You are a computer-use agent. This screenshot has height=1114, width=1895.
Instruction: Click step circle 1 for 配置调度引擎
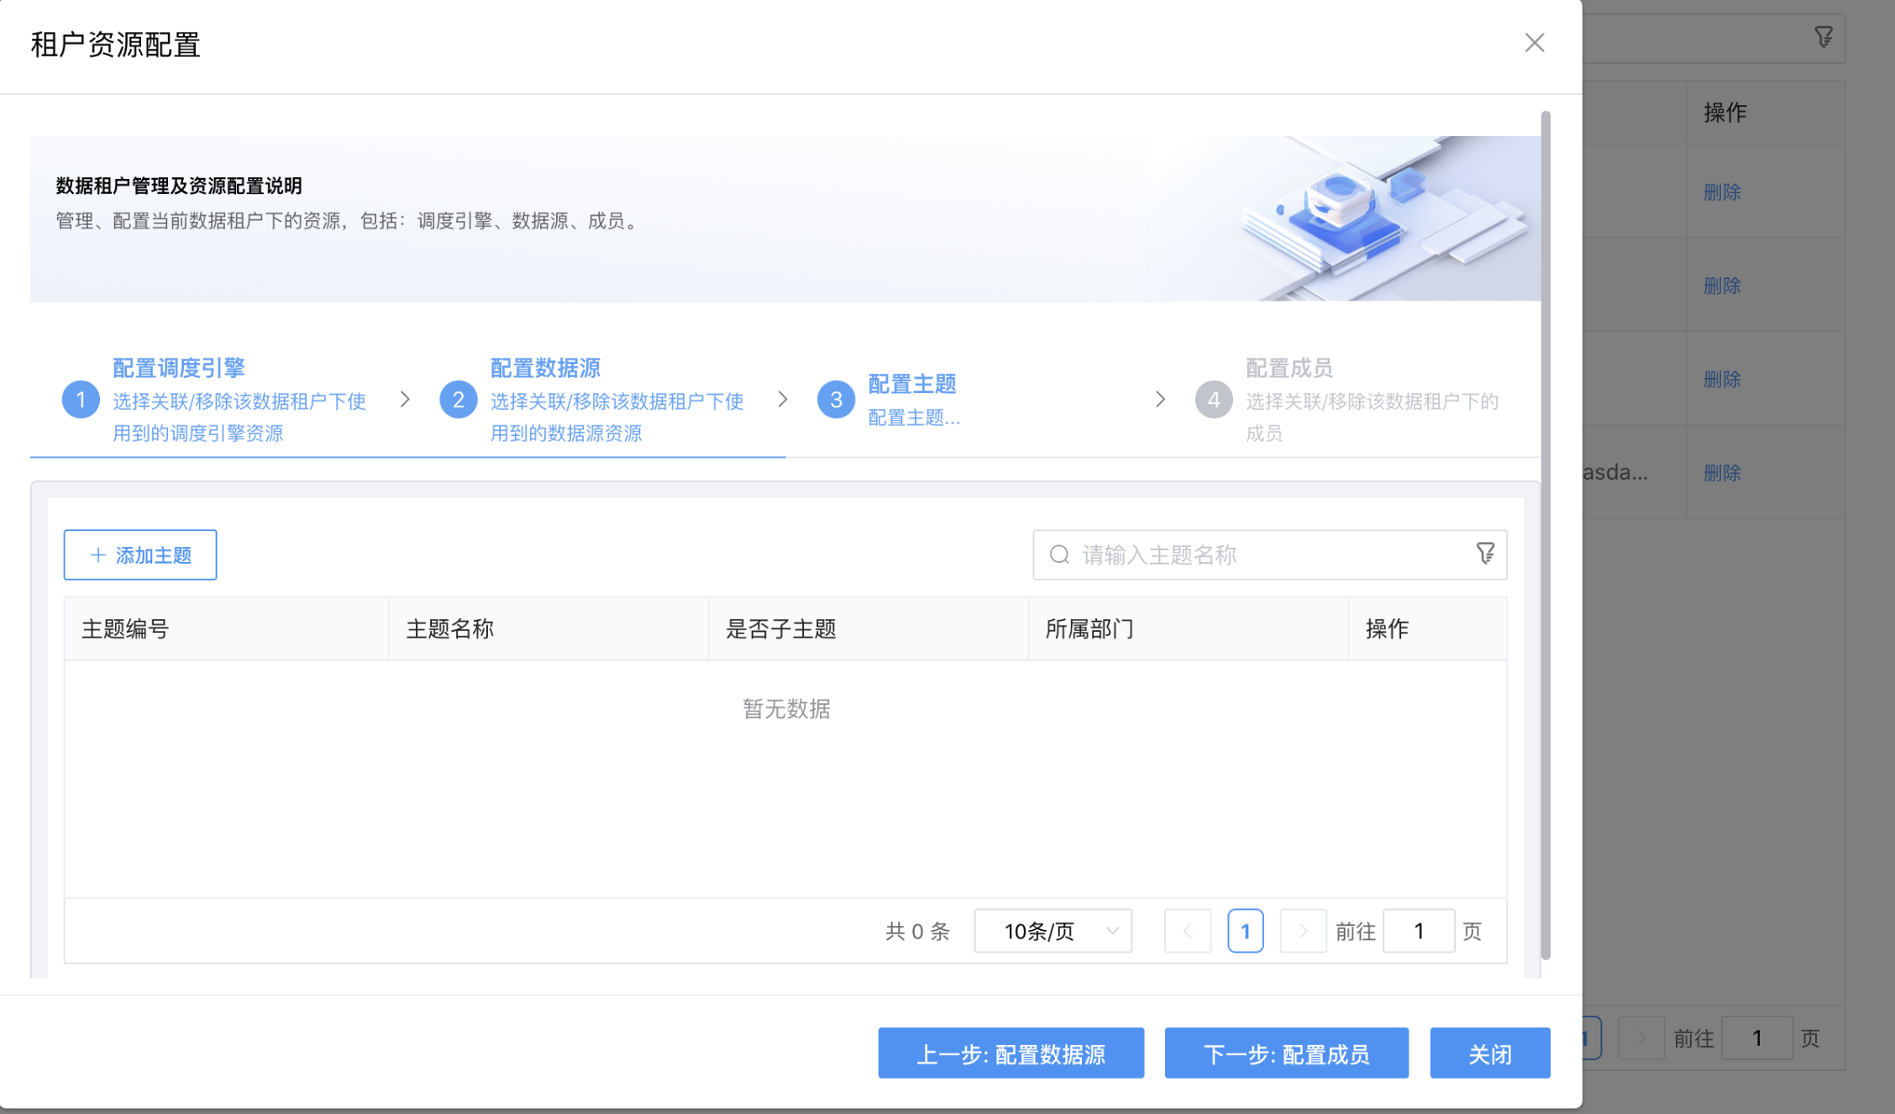point(81,399)
